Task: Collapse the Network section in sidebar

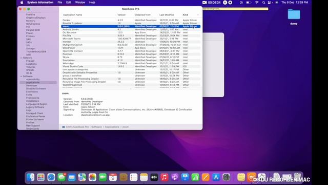Action: [x=21, y=58]
